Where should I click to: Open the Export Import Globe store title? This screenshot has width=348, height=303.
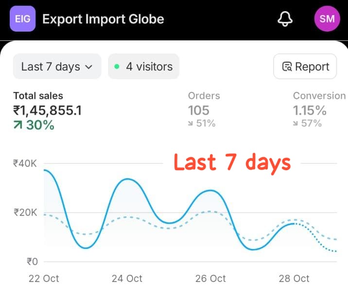click(103, 19)
